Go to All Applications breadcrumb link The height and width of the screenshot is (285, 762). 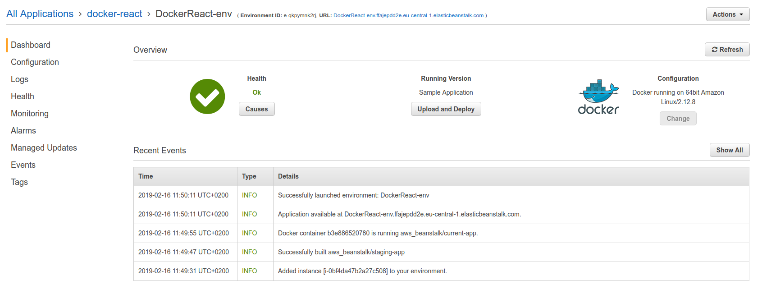click(x=40, y=14)
